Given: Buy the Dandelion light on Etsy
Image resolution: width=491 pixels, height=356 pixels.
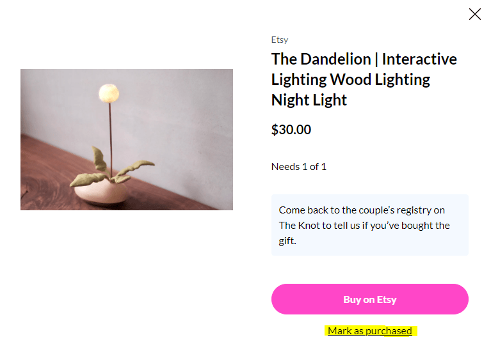Looking at the screenshot, I should tap(370, 299).
